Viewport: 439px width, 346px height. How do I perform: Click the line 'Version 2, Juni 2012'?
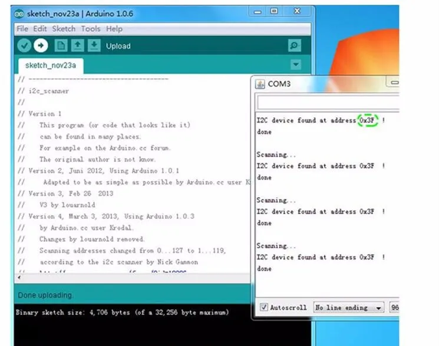click(98, 171)
